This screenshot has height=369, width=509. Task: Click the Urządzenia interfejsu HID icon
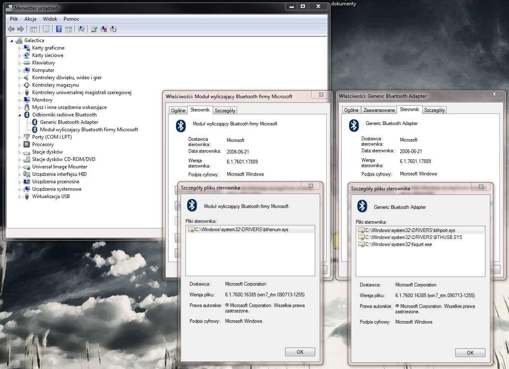[x=27, y=174]
